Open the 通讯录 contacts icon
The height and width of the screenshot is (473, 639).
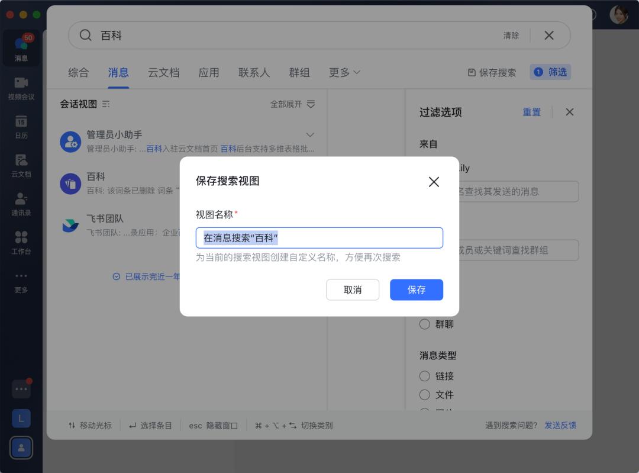point(21,204)
